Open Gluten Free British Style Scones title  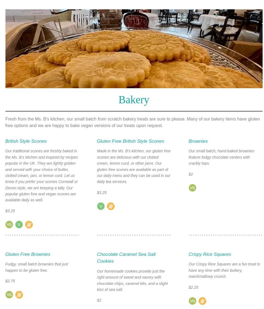point(130,141)
